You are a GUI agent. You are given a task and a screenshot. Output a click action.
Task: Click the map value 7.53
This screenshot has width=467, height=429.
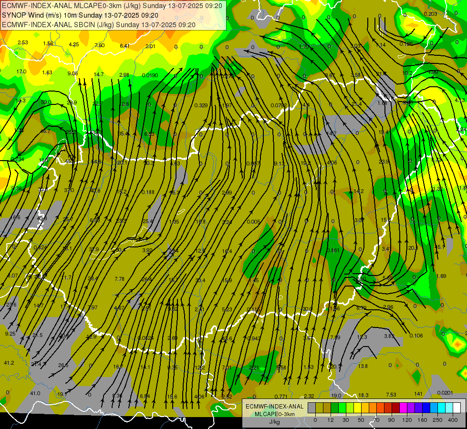pyautogui.click(x=391, y=395)
